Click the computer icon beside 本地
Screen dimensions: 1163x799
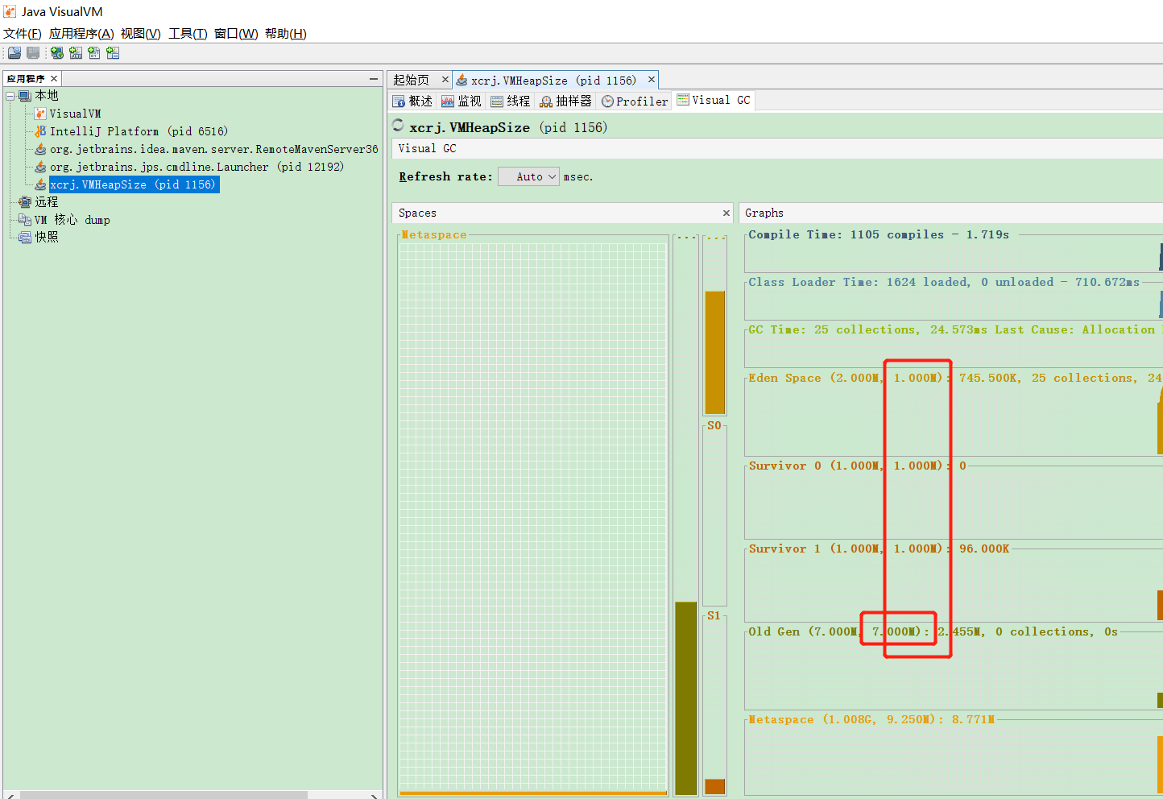click(x=25, y=96)
